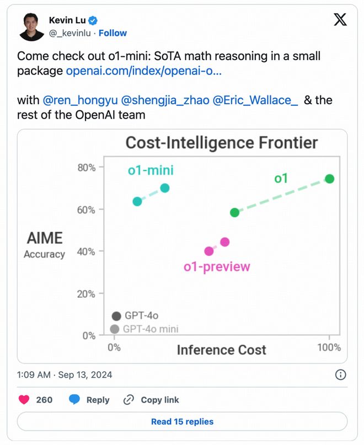
Task: Click the heart like icon
Action: 24,400
